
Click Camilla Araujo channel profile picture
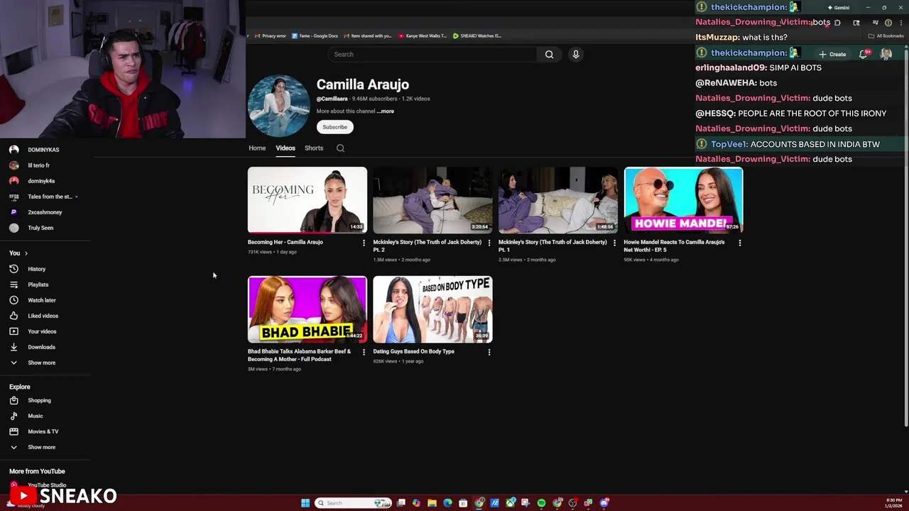click(278, 106)
